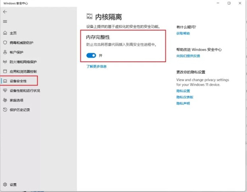
Task: Click the person icon for 帐户保护
Action: (5, 52)
